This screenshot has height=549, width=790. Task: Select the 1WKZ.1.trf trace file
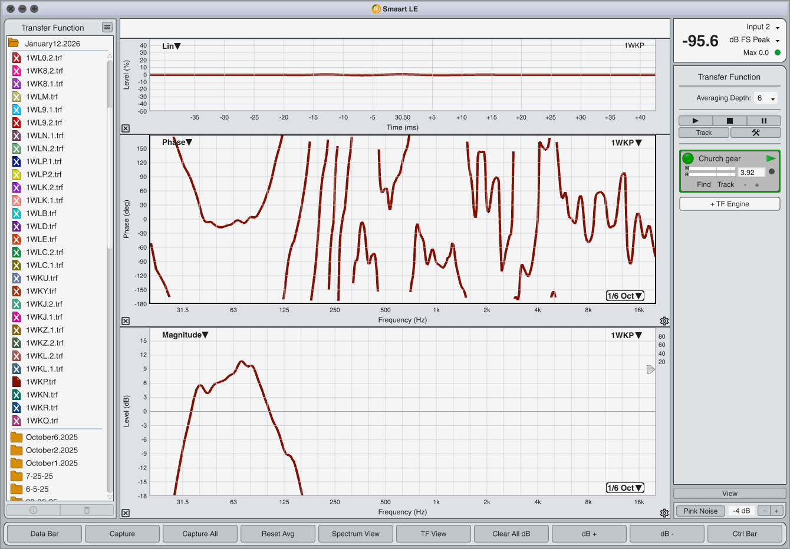coord(44,330)
